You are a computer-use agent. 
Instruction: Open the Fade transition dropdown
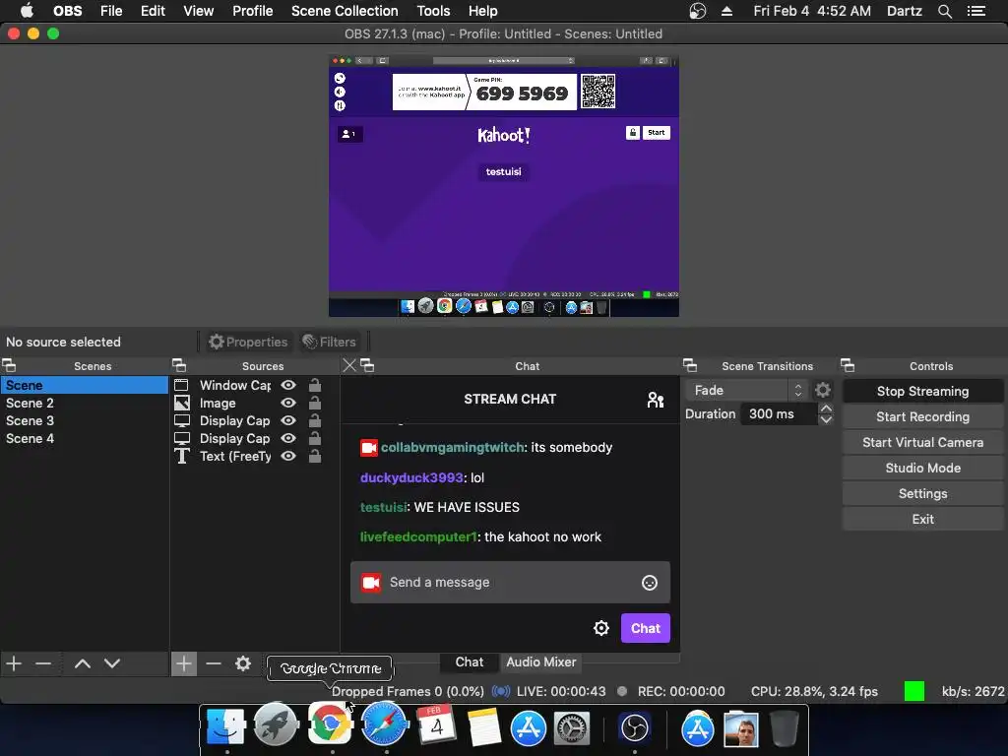[x=746, y=390]
